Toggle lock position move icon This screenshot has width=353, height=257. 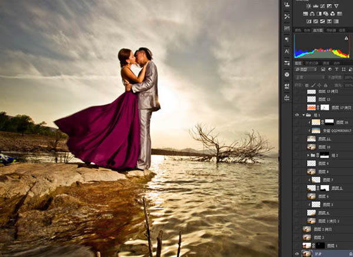pyautogui.click(x=319, y=85)
